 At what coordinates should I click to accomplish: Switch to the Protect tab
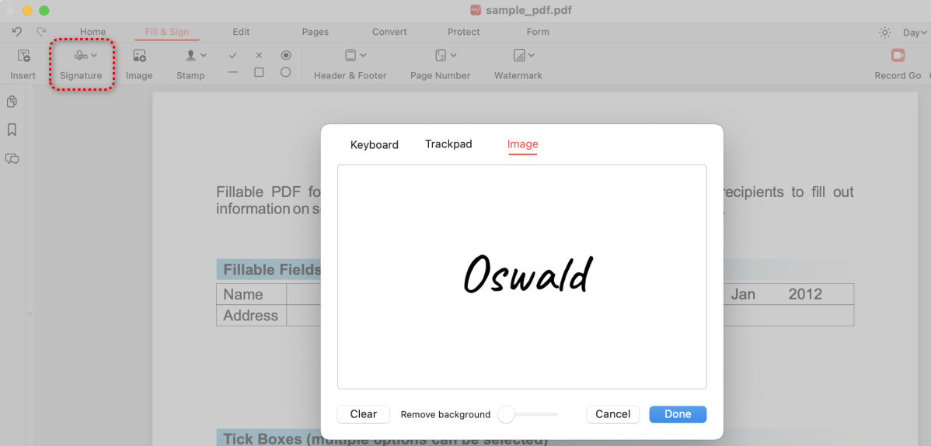(x=464, y=32)
